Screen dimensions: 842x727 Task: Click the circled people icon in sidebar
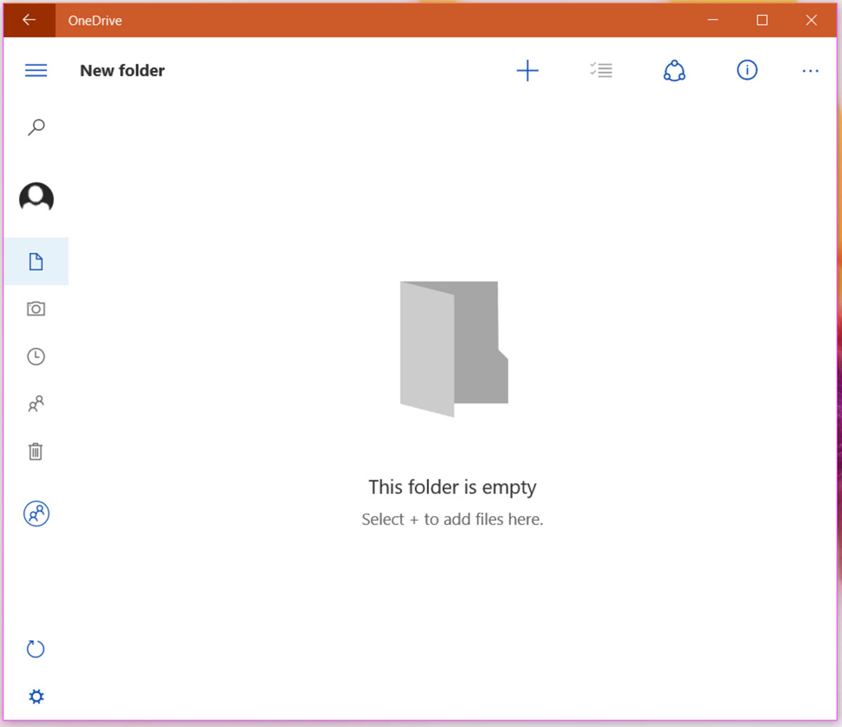[36, 514]
